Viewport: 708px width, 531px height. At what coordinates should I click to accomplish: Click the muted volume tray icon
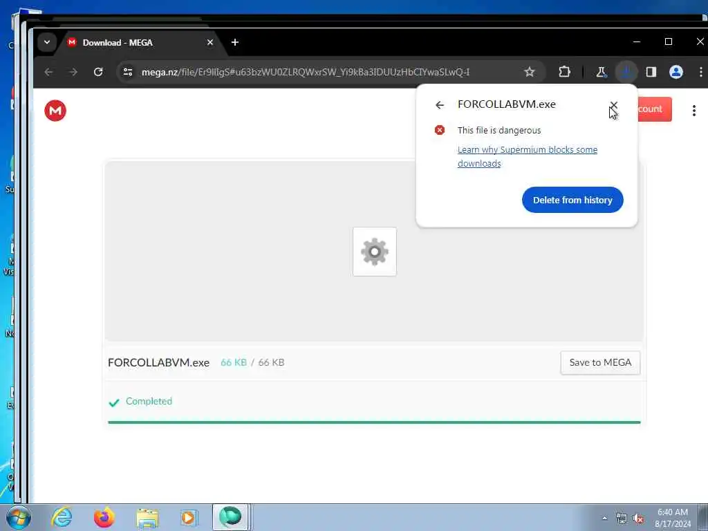pyautogui.click(x=638, y=519)
